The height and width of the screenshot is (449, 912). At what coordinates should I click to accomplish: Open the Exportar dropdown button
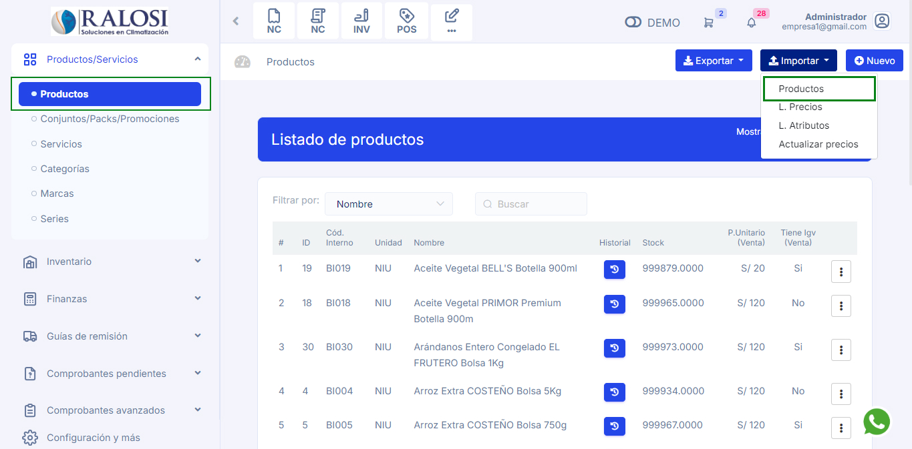click(714, 61)
